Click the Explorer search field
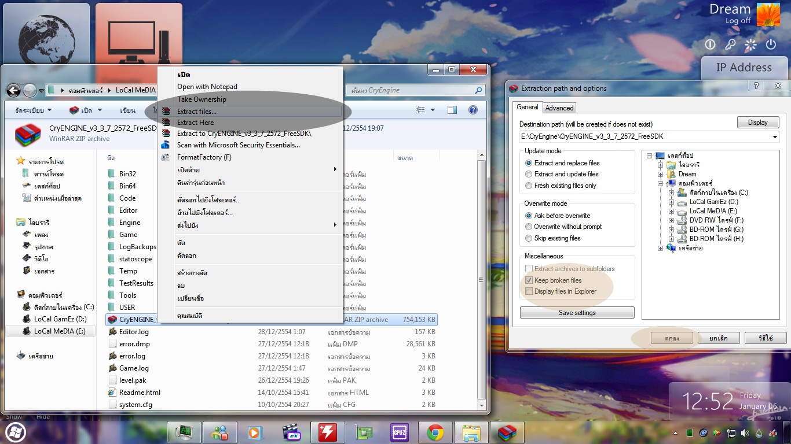Screen dimensions: 791x444 pyautogui.click(x=415, y=90)
